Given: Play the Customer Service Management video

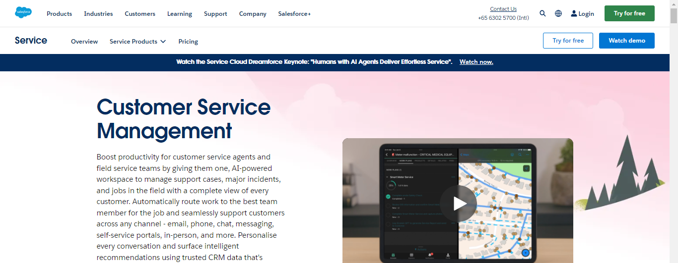Looking at the screenshot, I should (458, 204).
